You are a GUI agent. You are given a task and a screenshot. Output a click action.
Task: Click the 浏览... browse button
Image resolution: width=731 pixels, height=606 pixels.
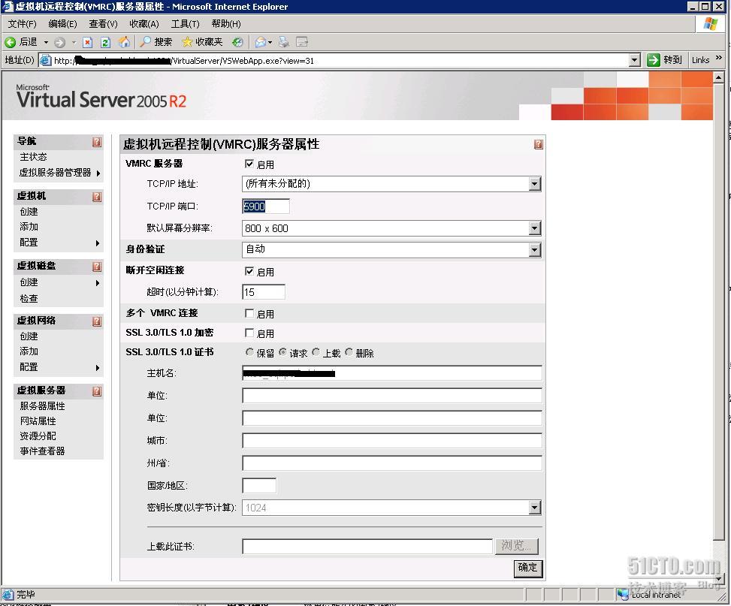pyautogui.click(x=517, y=546)
